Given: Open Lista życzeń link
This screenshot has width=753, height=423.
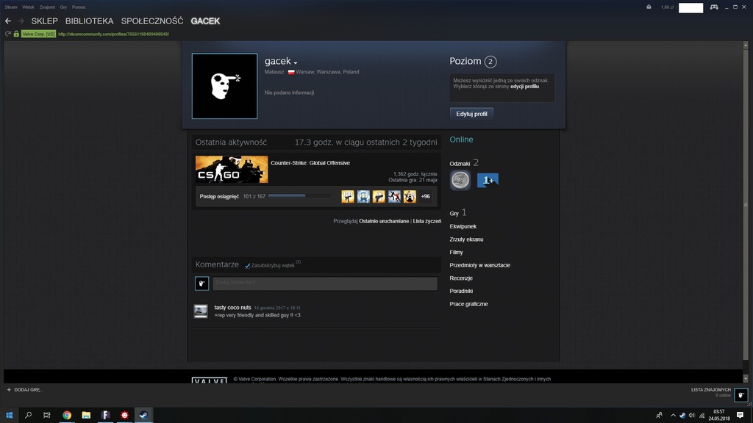Looking at the screenshot, I should point(427,221).
